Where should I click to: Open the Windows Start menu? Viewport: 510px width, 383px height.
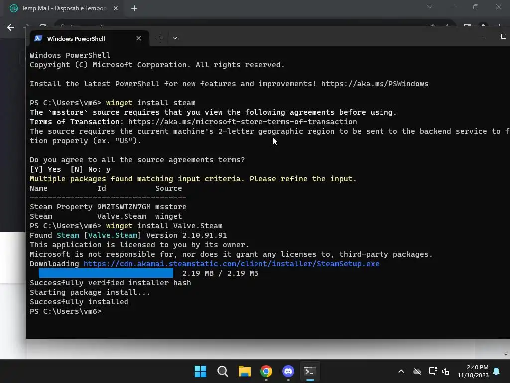click(x=200, y=371)
